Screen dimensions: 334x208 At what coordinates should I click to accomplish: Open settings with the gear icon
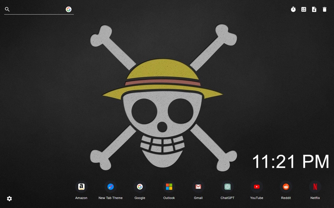point(9,199)
